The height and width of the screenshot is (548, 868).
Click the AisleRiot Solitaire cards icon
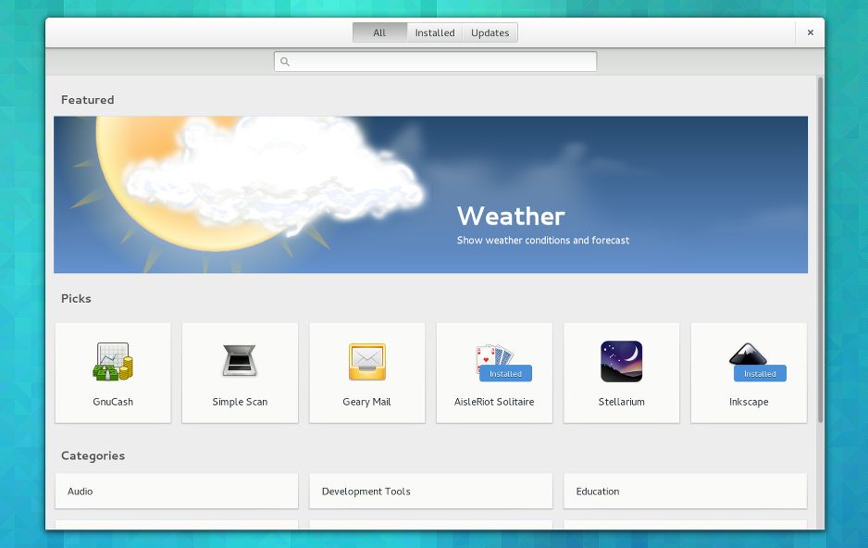494,356
